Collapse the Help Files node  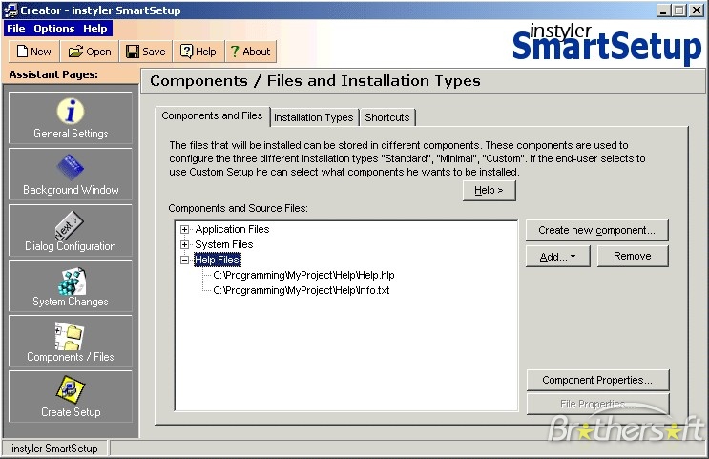(x=184, y=260)
